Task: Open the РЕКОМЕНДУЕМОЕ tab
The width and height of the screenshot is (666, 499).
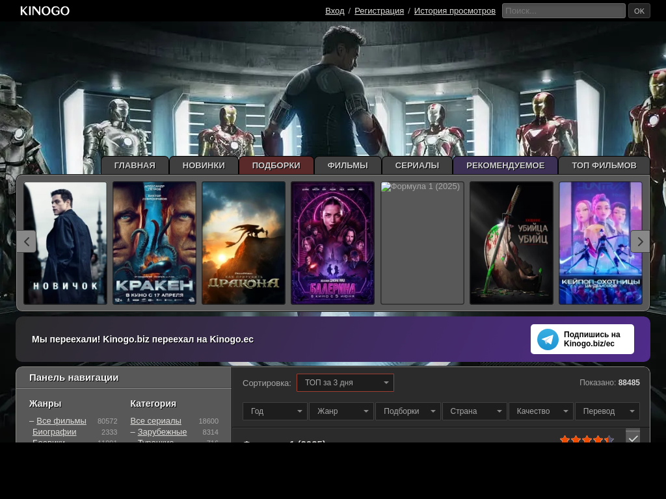Action: point(505,166)
